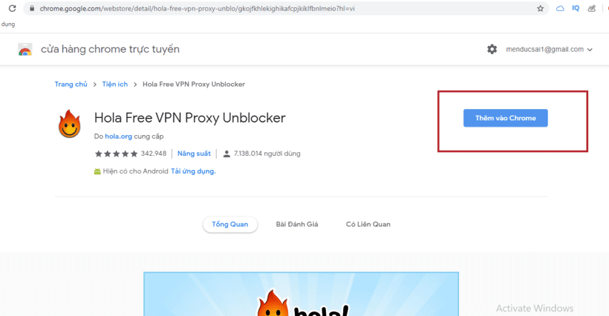Switch to the Có Liên Quan tab
Image resolution: width=609 pixels, height=316 pixels.
[368, 224]
